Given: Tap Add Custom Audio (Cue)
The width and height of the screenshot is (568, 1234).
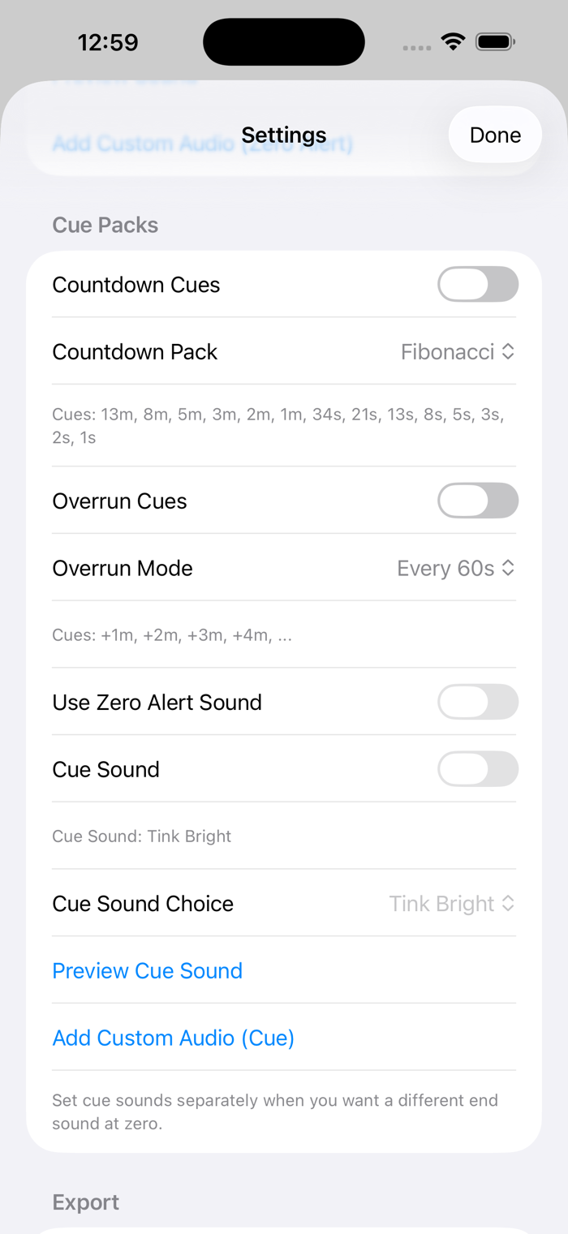Looking at the screenshot, I should pos(173,1038).
